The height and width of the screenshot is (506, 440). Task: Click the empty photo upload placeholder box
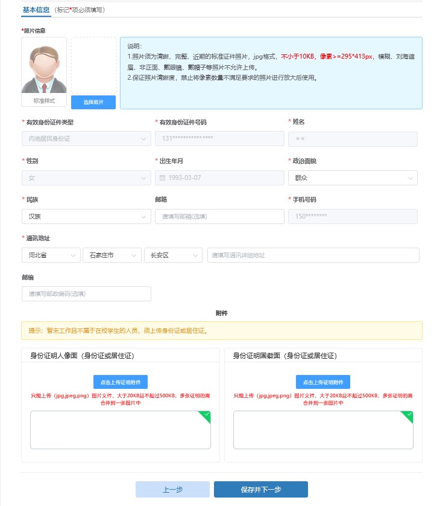pos(94,65)
